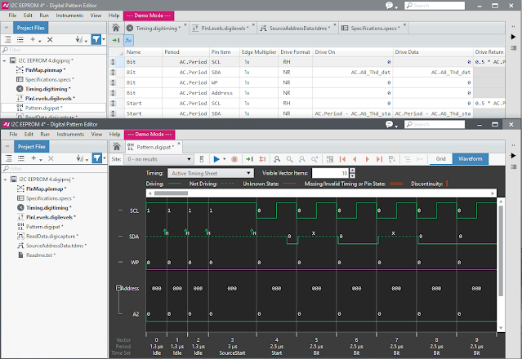This screenshot has height=359, width=522.
Task: Click the magnifier zoom icon in Pattern toolbar
Action: (290, 159)
